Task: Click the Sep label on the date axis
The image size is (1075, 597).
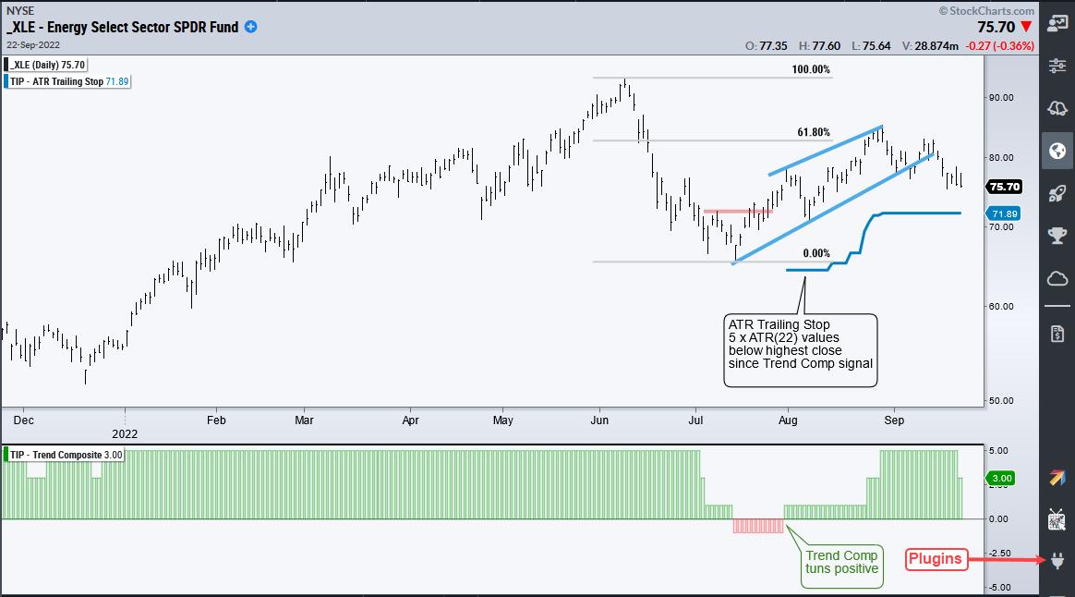Action: click(893, 420)
